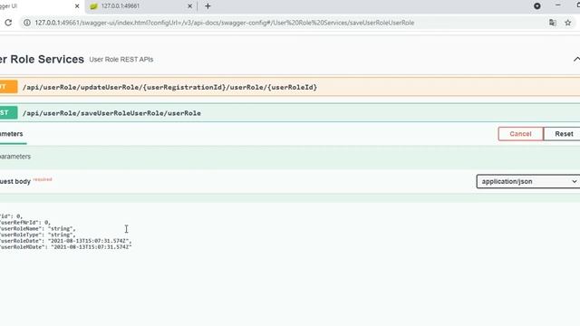Click the "User Role REST APIs" description
Viewport: 580px width, 326px height.
pyautogui.click(x=121, y=60)
